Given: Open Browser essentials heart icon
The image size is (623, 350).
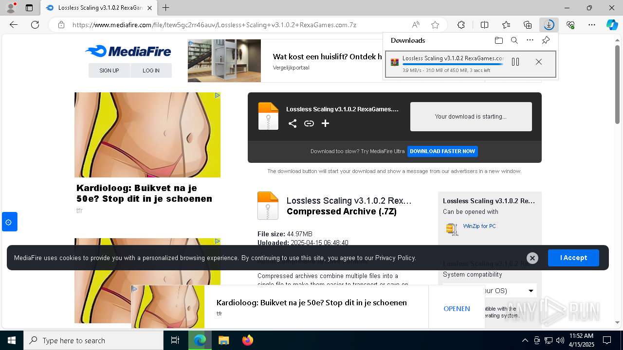Looking at the screenshot, I should coord(570,25).
